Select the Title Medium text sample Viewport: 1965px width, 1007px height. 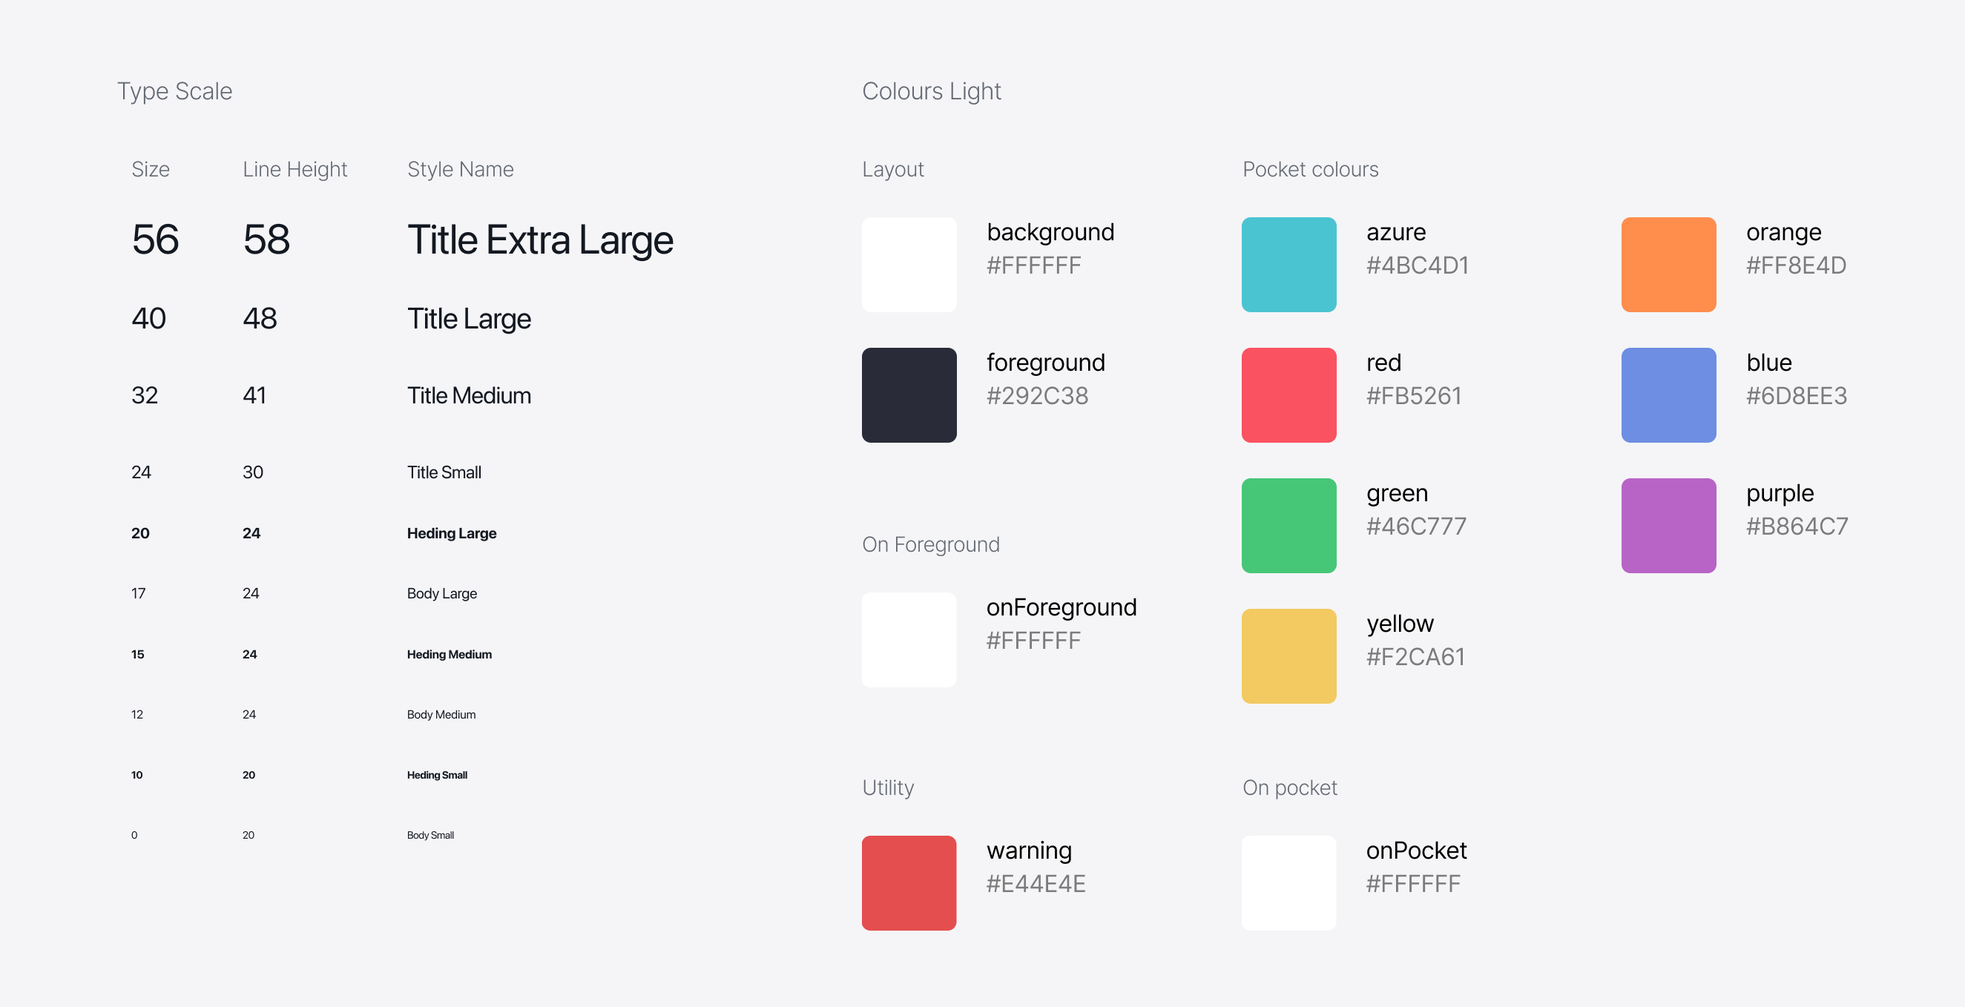coord(469,396)
